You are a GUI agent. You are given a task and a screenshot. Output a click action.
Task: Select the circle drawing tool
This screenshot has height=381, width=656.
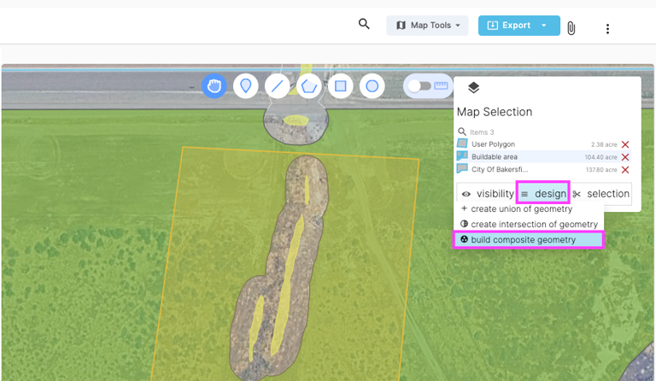coord(372,86)
